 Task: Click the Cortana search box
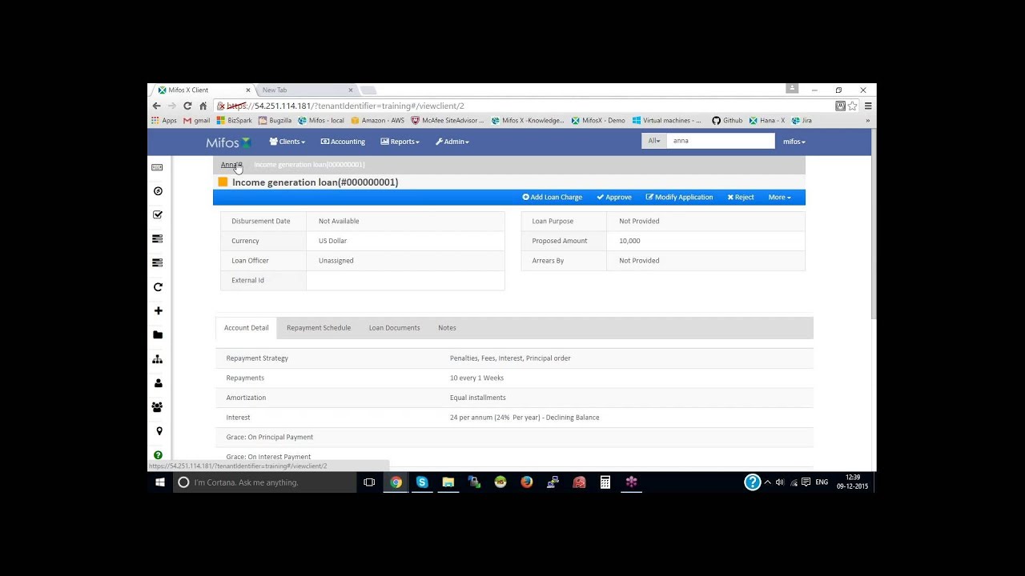(x=265, y=482)
